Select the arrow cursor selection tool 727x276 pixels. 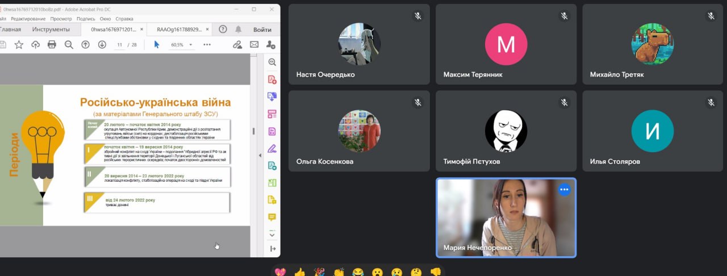[x=157, y=44]
